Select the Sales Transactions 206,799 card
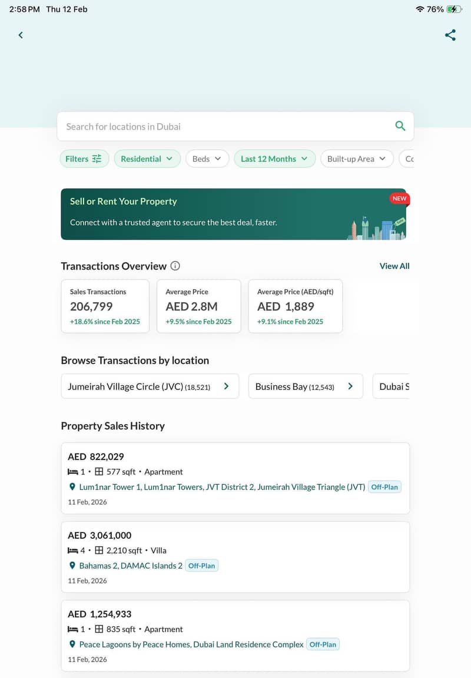 pos(105,306)
